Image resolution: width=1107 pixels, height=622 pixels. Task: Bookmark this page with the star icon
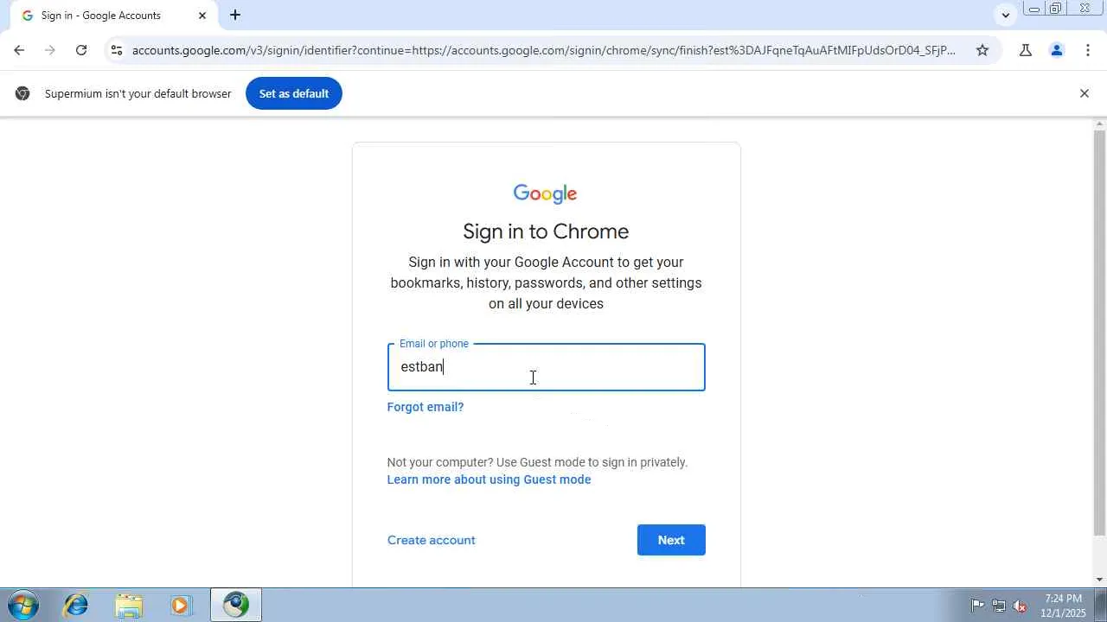coord(982,50)
